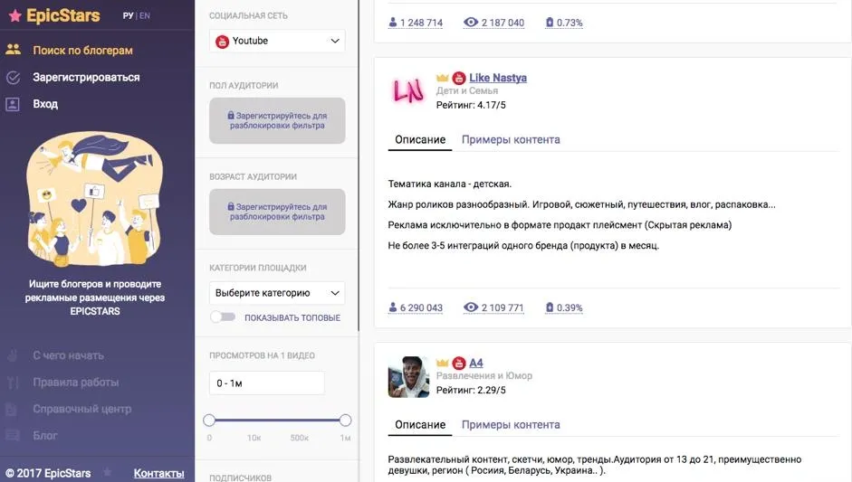Click 'Развлечения и Юмор' category text
Screen dimensions: 852x482
[x=484, y=375]
